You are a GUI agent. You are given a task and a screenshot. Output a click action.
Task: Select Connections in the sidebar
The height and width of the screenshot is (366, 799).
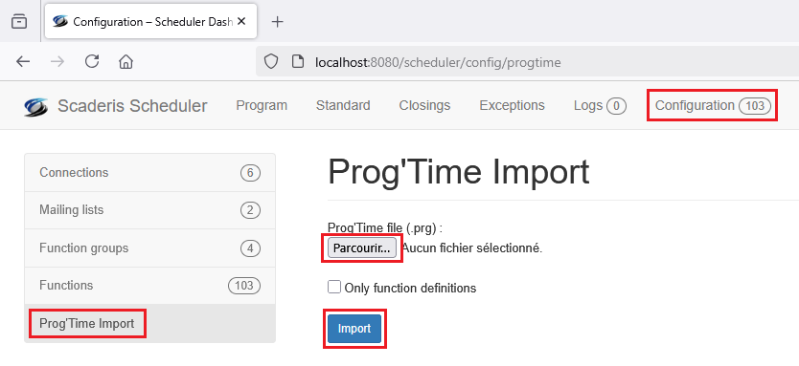(x=149, y=173)
